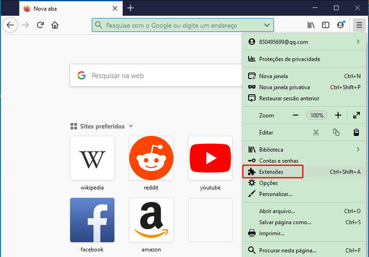The height and width of the screenshot is (257, 369).
Task: Close the hamburger application menu button
Action: pos(359,25)
